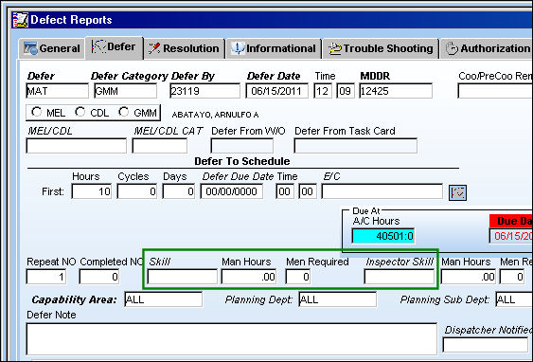Select the Defer tab

pos(114,47)
